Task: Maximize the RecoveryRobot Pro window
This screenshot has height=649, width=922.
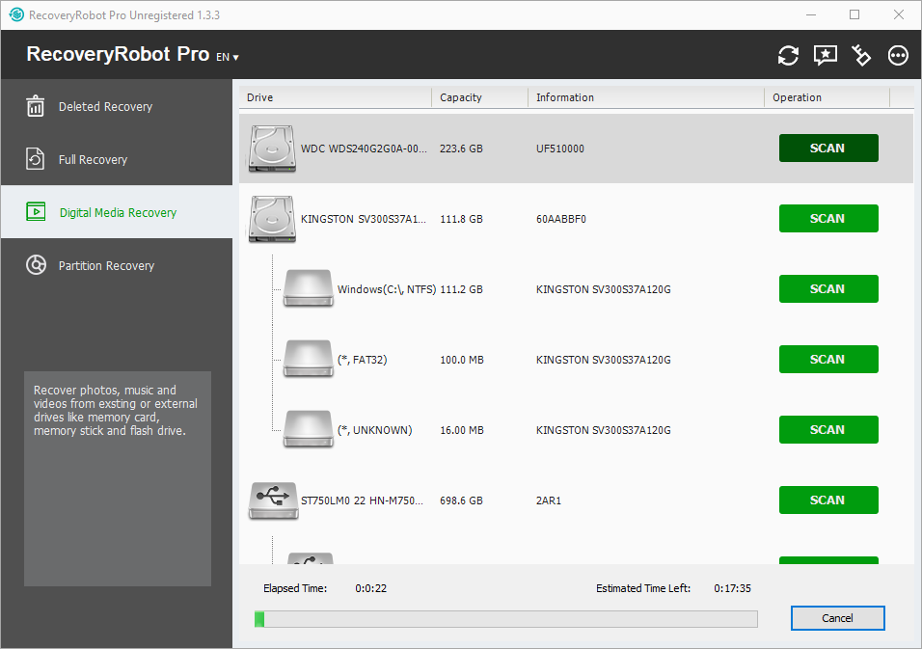Action: click(854, 14)
